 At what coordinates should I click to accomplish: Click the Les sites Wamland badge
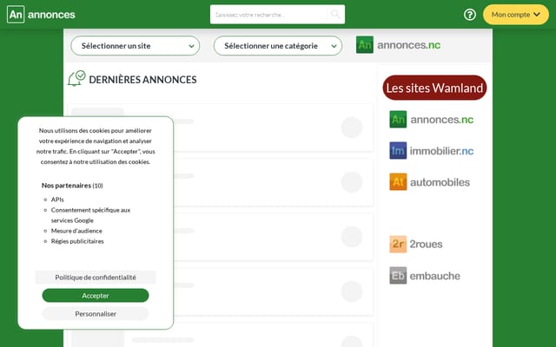pos(434,88)
